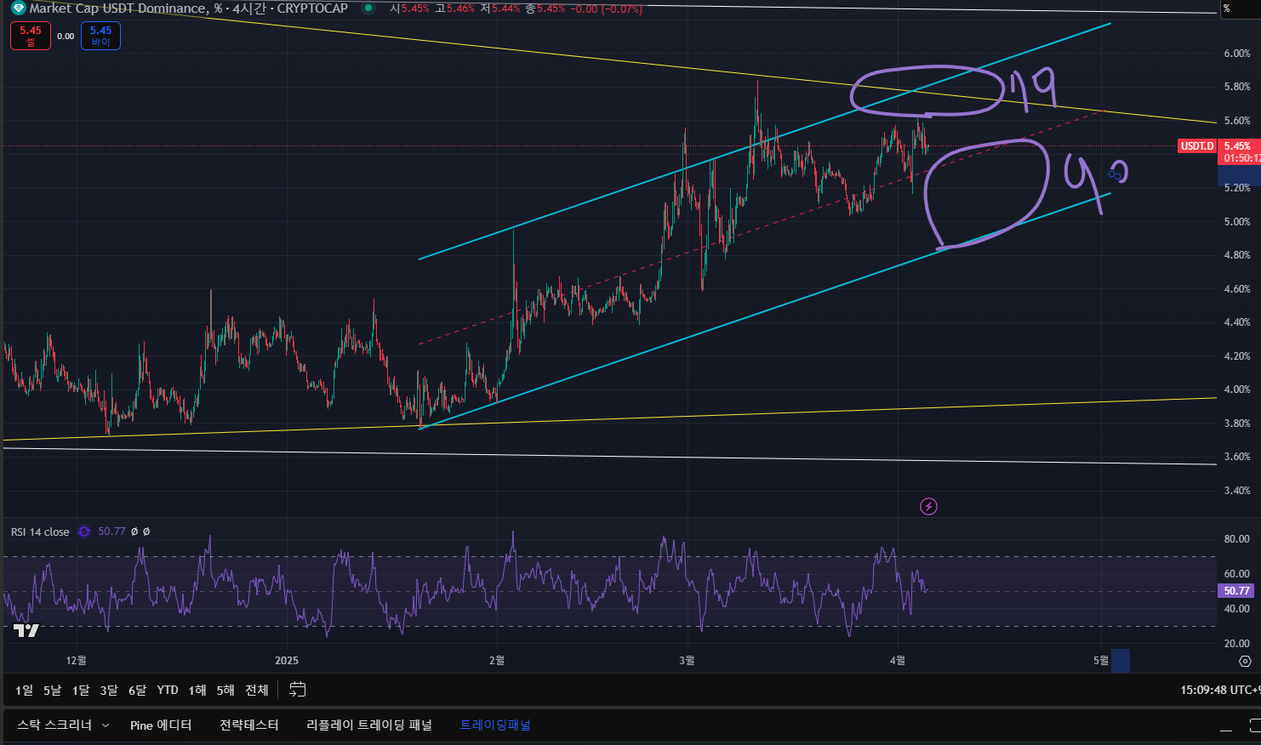
Task: Click the 6.00% price axis label
Action: (1237, 54)
